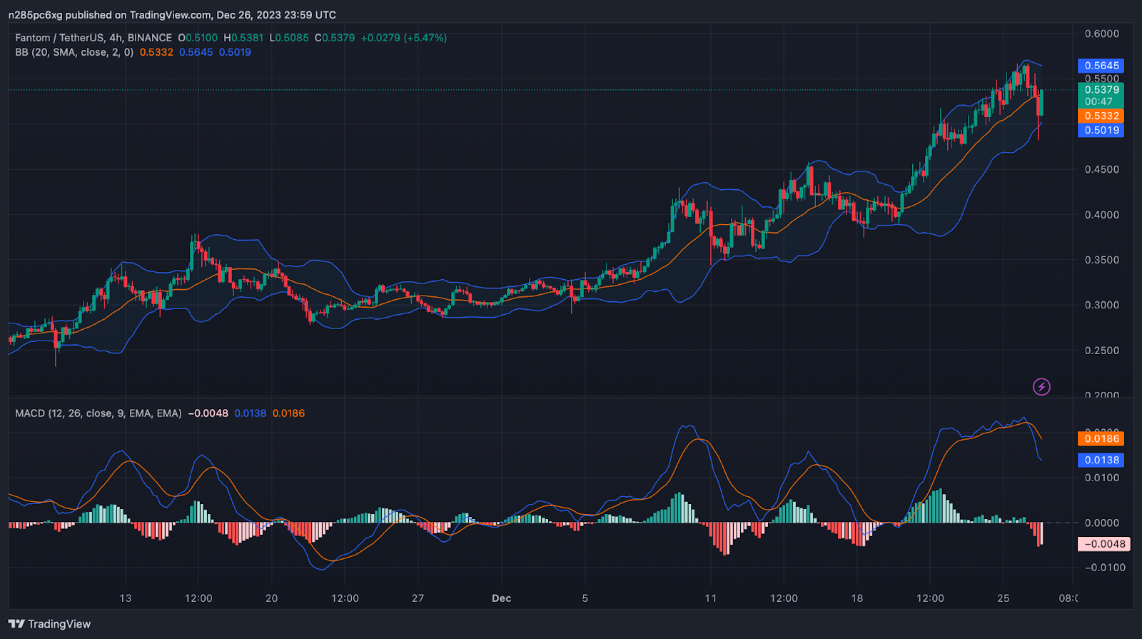Click the TradingView logo at bottom left
1142x639 pixels.
click(50, 624)
